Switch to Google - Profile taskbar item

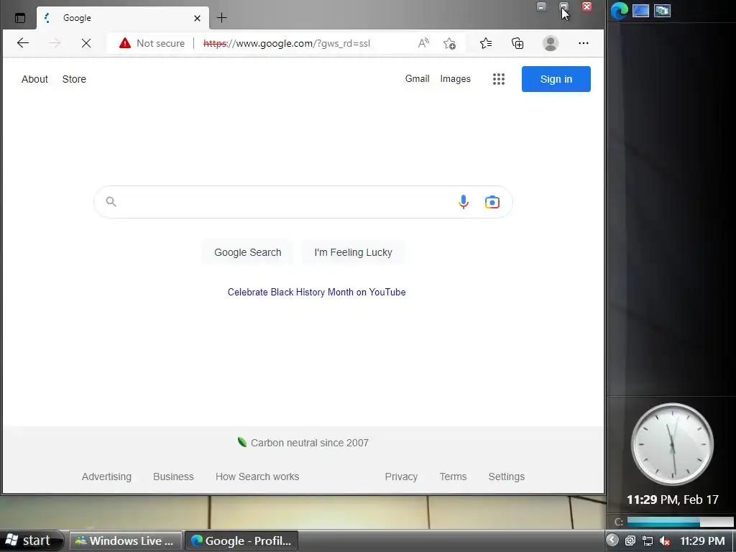pos(241,540)
